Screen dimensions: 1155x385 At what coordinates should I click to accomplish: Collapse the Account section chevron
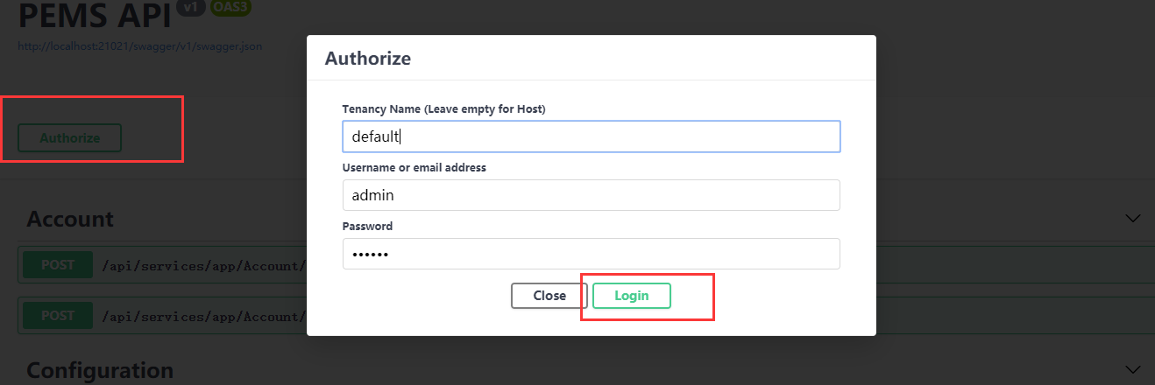(x=1133, y=218)
